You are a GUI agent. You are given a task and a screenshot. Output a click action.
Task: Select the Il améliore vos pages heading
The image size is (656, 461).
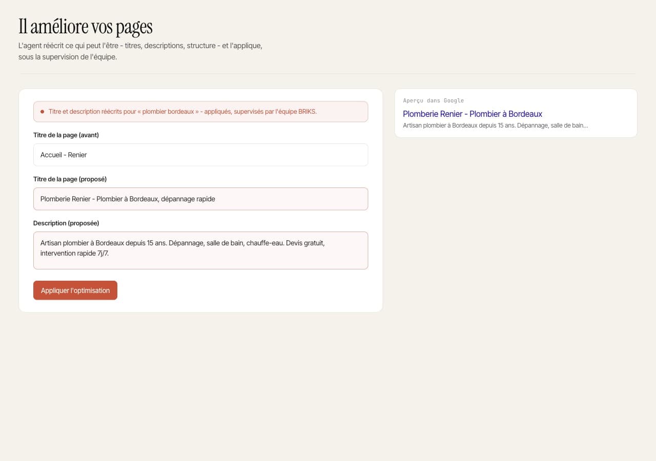(x=86, y=26)
